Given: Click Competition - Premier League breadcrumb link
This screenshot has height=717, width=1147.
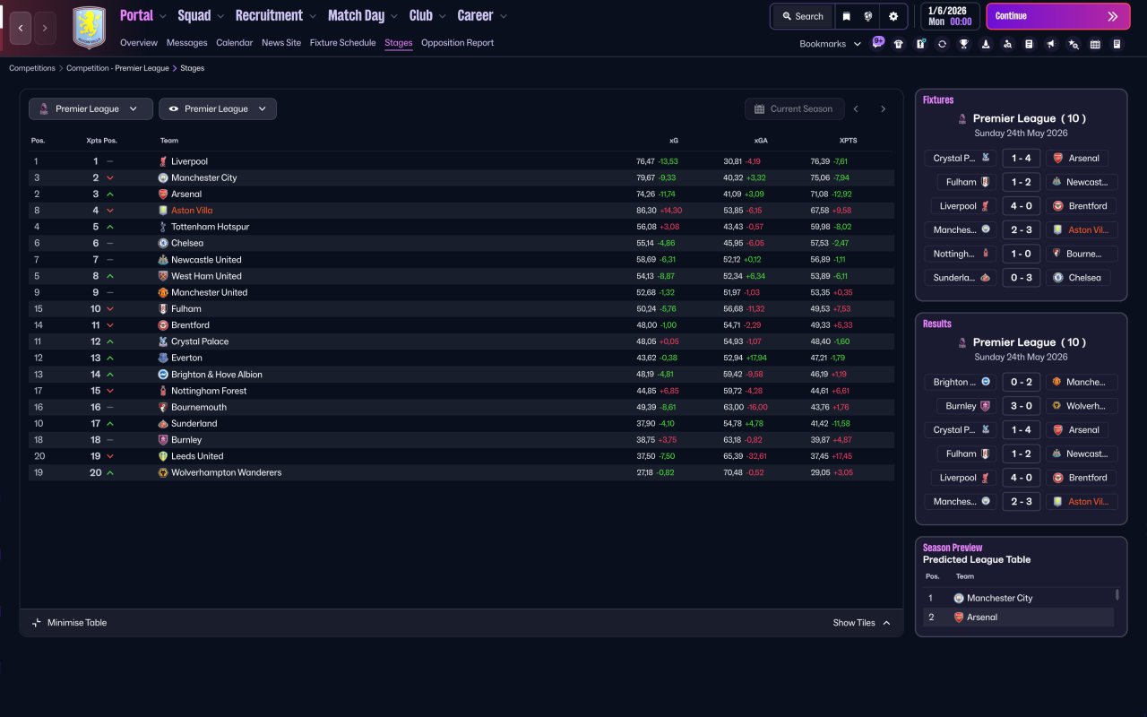Looking at the screenshot, I should coord(117,68).
